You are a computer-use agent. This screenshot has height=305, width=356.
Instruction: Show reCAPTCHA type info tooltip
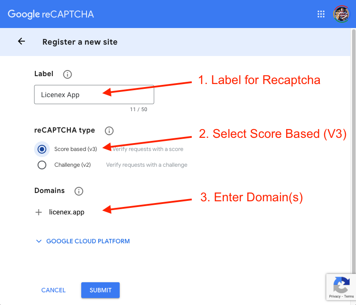click(109, 130)
